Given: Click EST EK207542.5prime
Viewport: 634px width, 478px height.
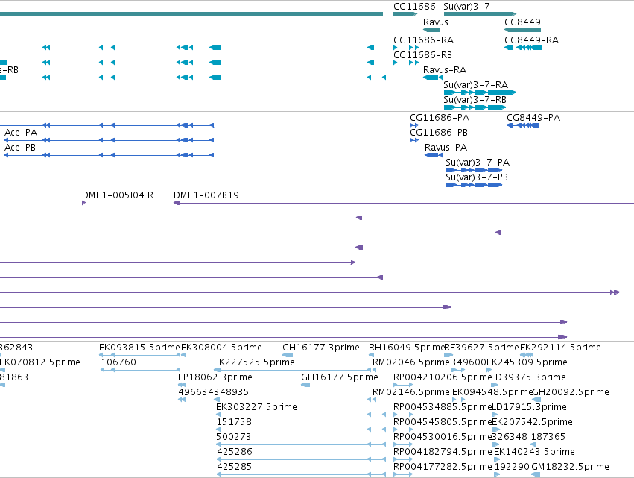Looking at the screenshot, I should (495, 430).
